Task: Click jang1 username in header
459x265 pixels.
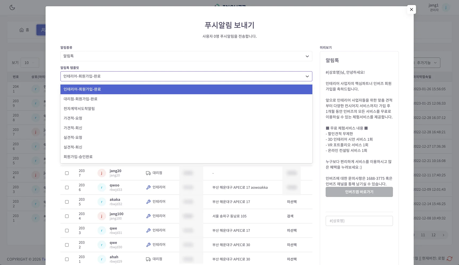Action: click(x=433, y=5)
